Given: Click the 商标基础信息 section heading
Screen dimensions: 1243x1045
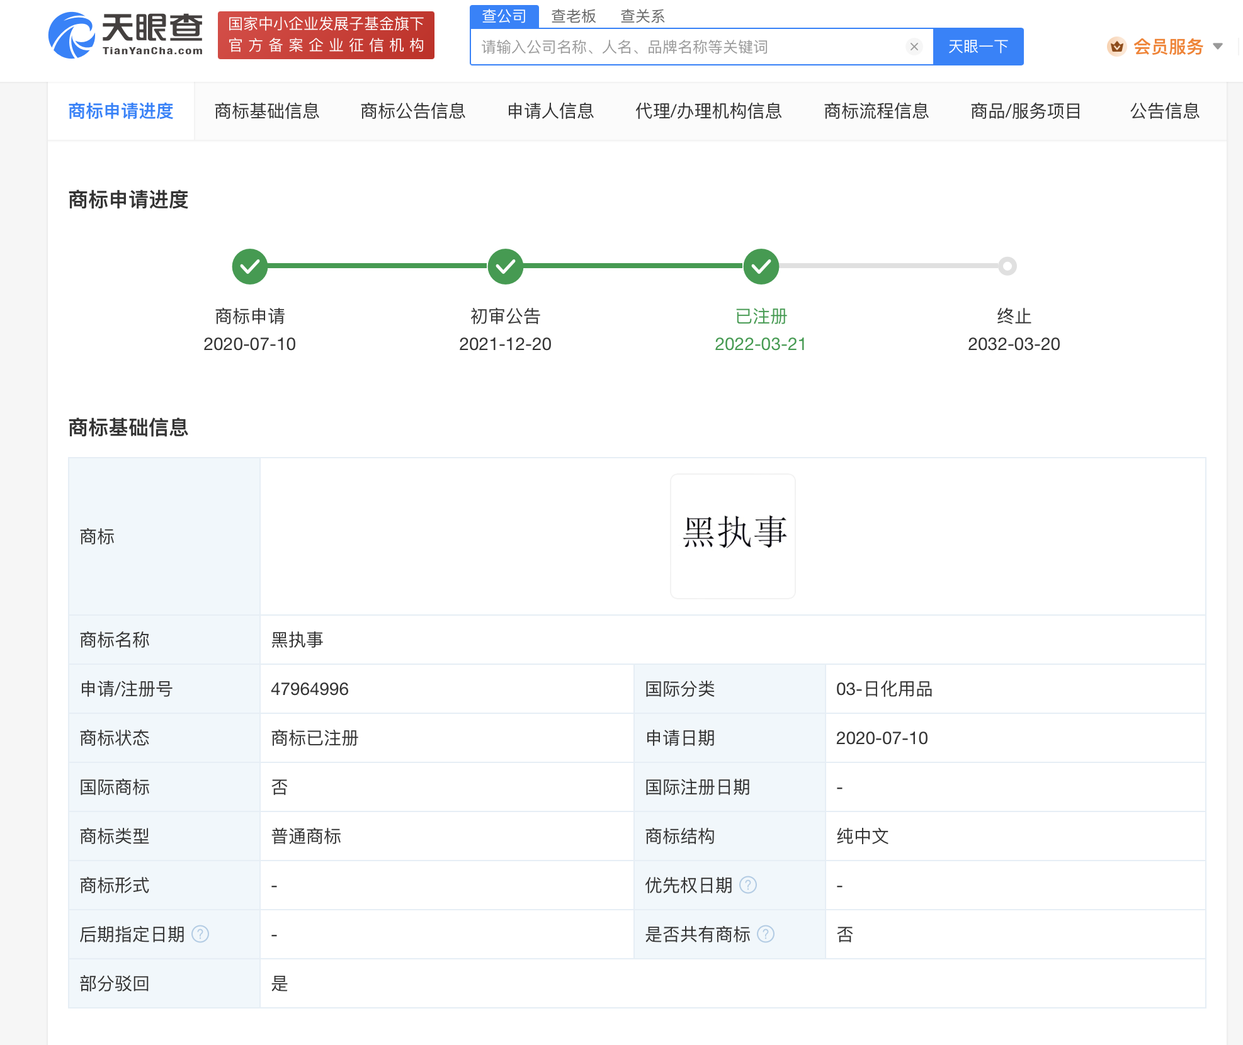Looking at the screenshot, I should click(128, 427).
